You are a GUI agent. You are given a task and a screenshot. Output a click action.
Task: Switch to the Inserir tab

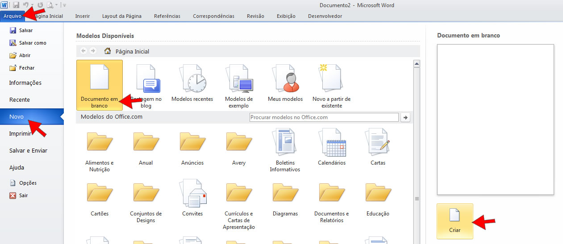click(x=83, y=16)
